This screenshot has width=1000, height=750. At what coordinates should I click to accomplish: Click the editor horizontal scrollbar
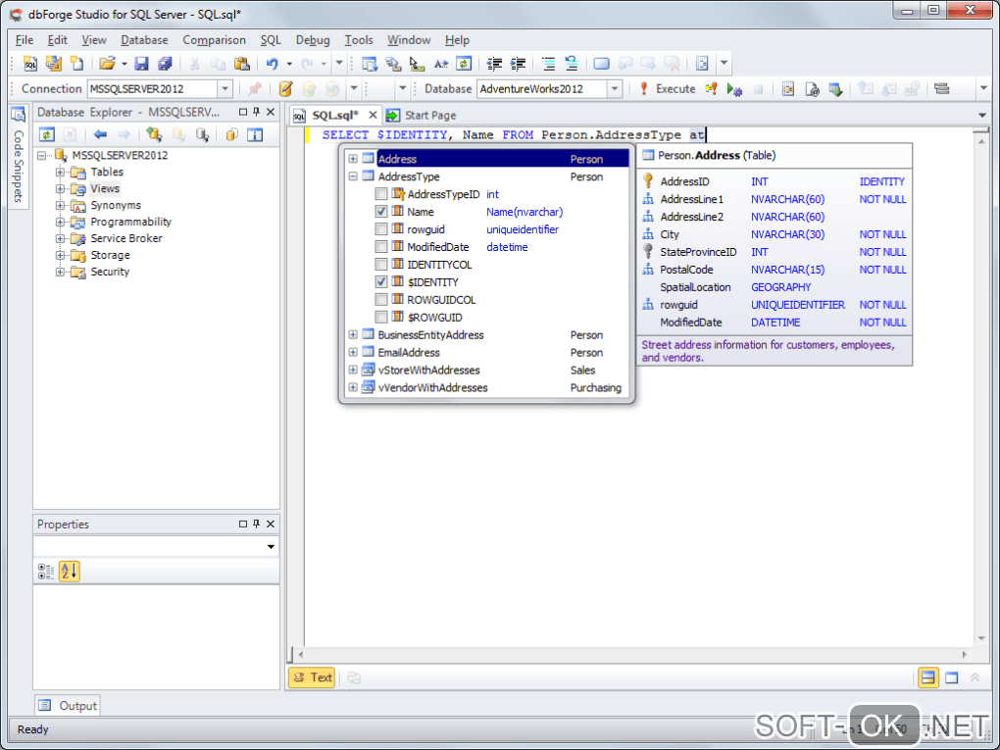[627, 654]
